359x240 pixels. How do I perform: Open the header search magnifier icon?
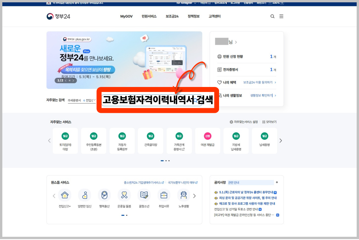tap(272, 16)
